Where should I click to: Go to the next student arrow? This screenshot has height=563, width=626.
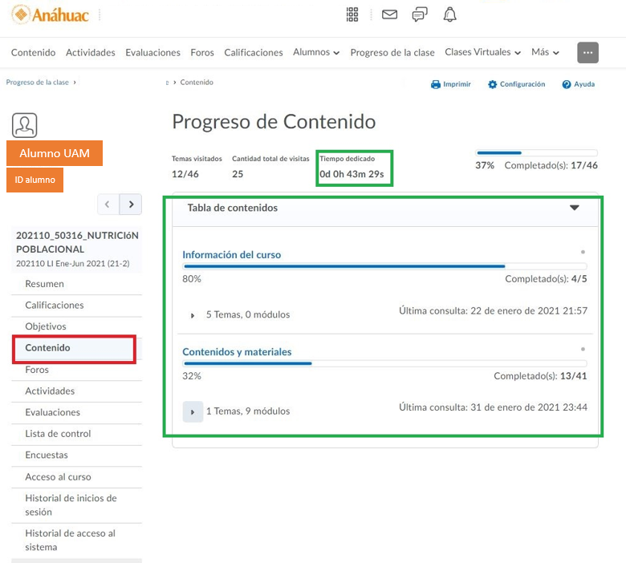(x=131, y=205)
